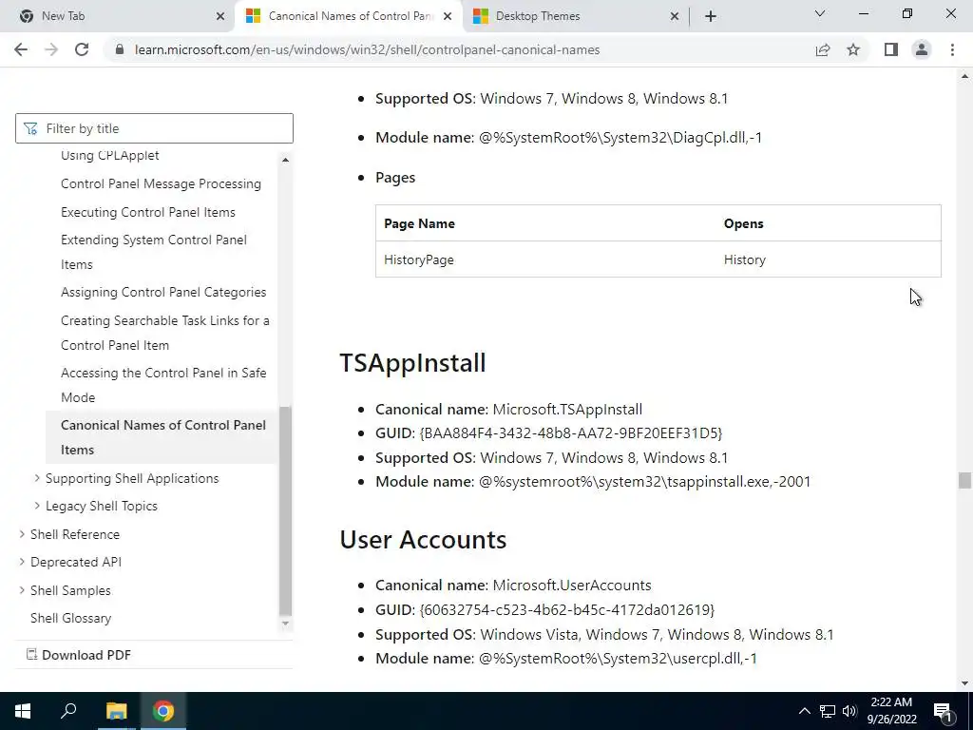The height and width of the screenshot is (730, 973).
Task: Open the volume tray icon
Action: (x=849, y=711)
